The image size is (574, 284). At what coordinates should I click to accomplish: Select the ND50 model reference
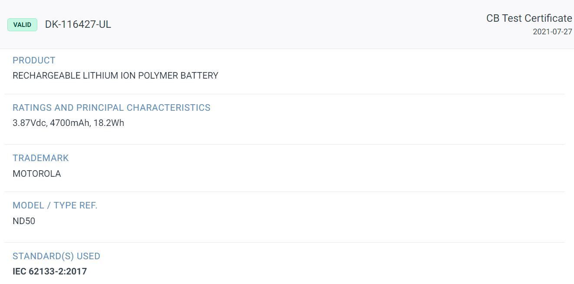click(x=24, y=221)
